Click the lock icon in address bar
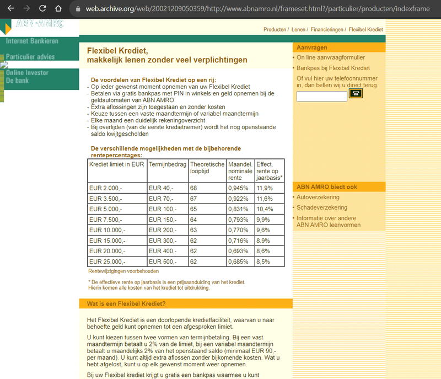This screenshot has height=379, width=441. pyautogui.click(x=78, y=9)
